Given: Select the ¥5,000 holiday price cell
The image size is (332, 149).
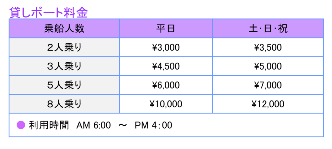Looking at the screenshot, I should (268, 66).
